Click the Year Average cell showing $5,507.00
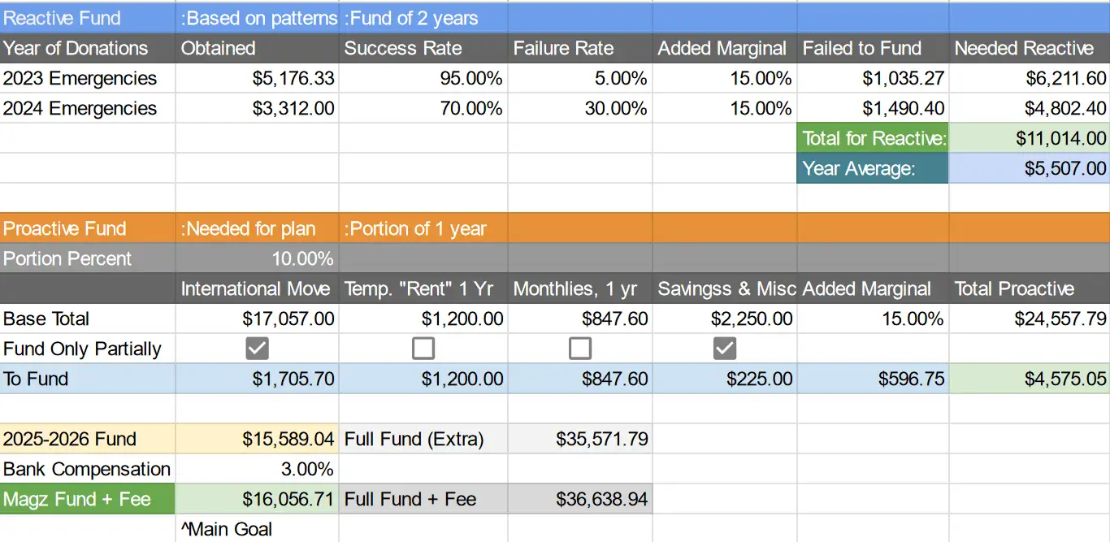Image resolution: width=1110 pixels, height=542 pixels. (1029, 168)
